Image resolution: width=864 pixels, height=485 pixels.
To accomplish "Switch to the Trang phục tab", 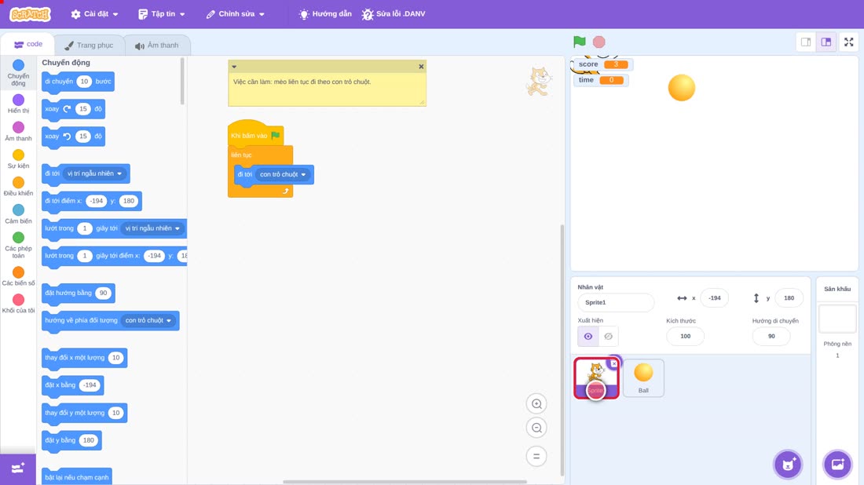I will pos(89,46).
